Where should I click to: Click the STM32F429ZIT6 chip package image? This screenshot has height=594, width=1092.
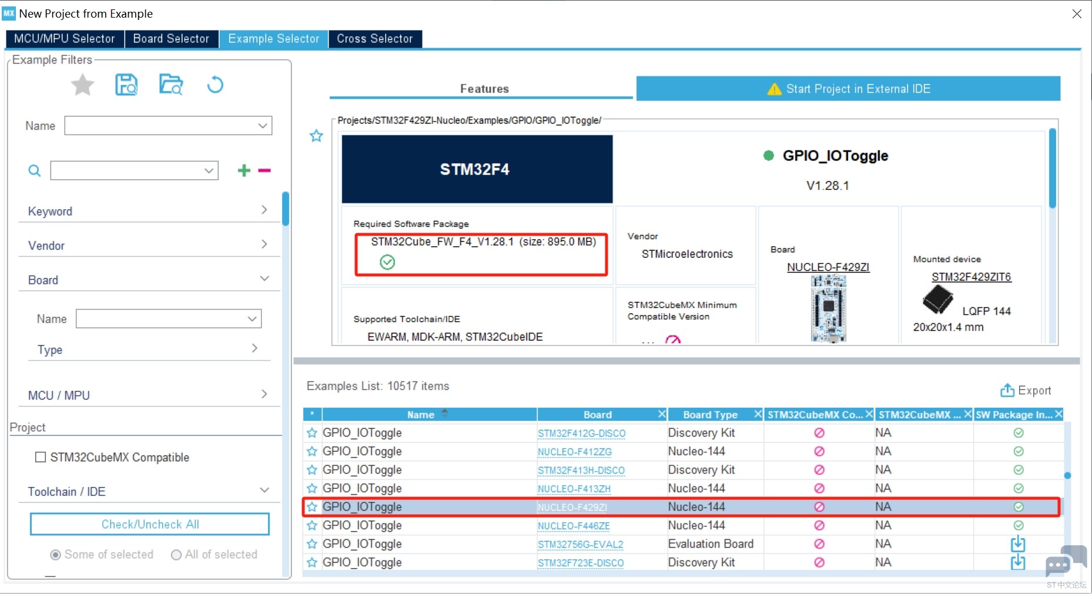[x=937, y=300]
